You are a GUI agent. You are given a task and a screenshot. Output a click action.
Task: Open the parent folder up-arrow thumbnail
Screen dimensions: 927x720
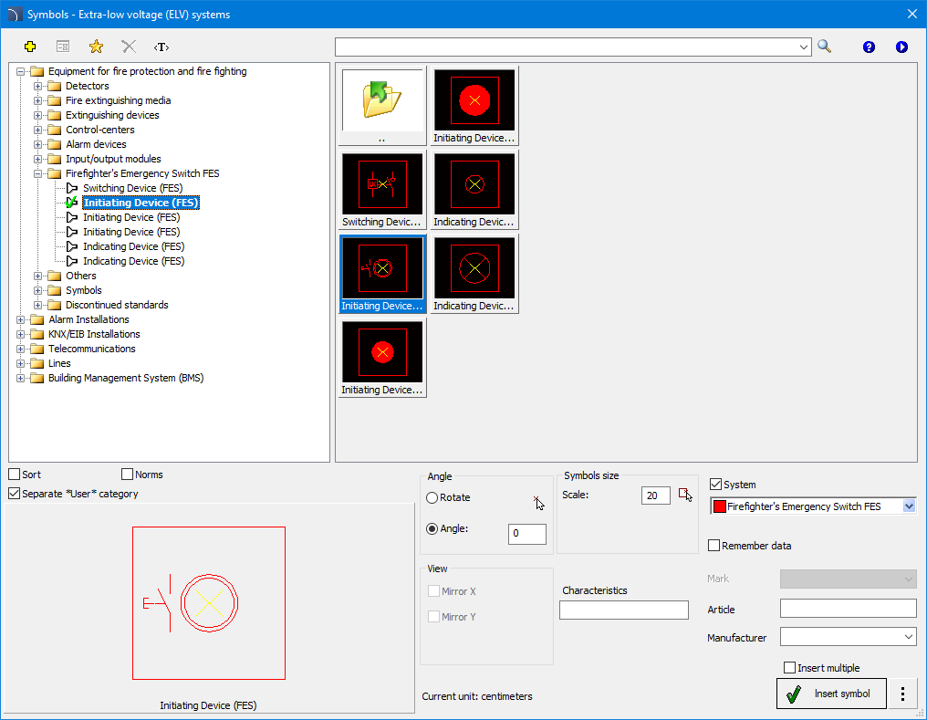(x=382, y=106)
